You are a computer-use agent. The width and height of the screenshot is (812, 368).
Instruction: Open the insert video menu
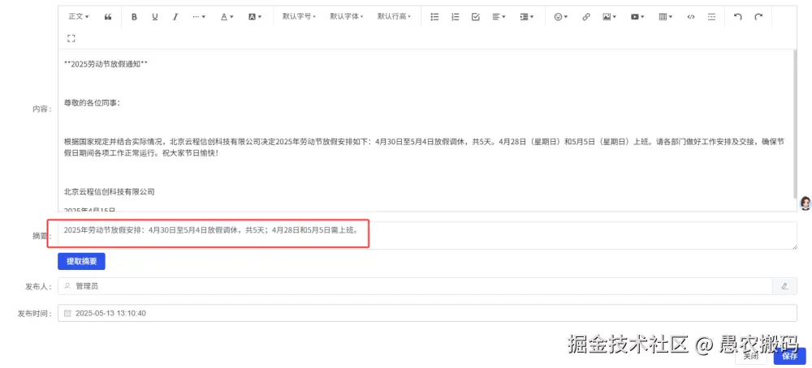tap(637, 16)
